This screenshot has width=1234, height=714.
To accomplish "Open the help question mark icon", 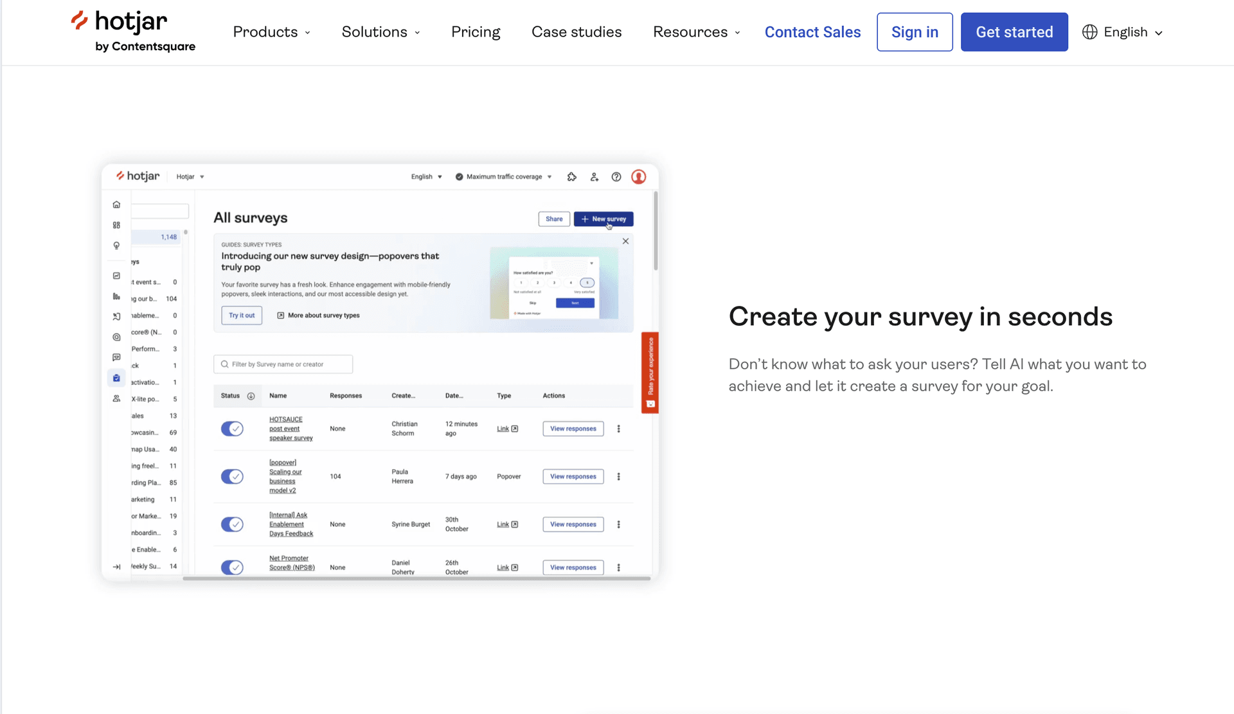I will pyautogui.click(x=616, y=177).
